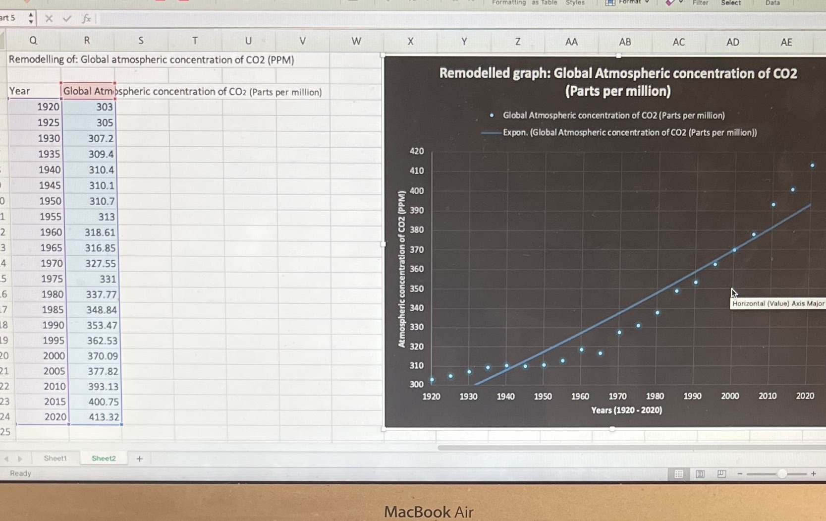Select the horizontal axis title 'Years (1920 - 2020)'

coord(626,410)
